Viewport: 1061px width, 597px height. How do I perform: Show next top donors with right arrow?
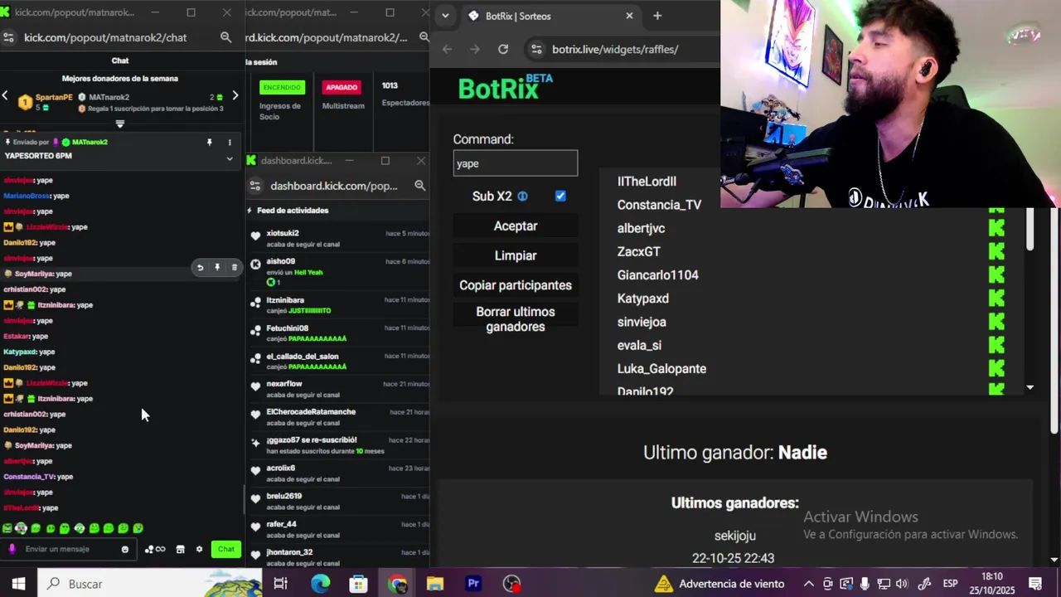coord(235,95)
